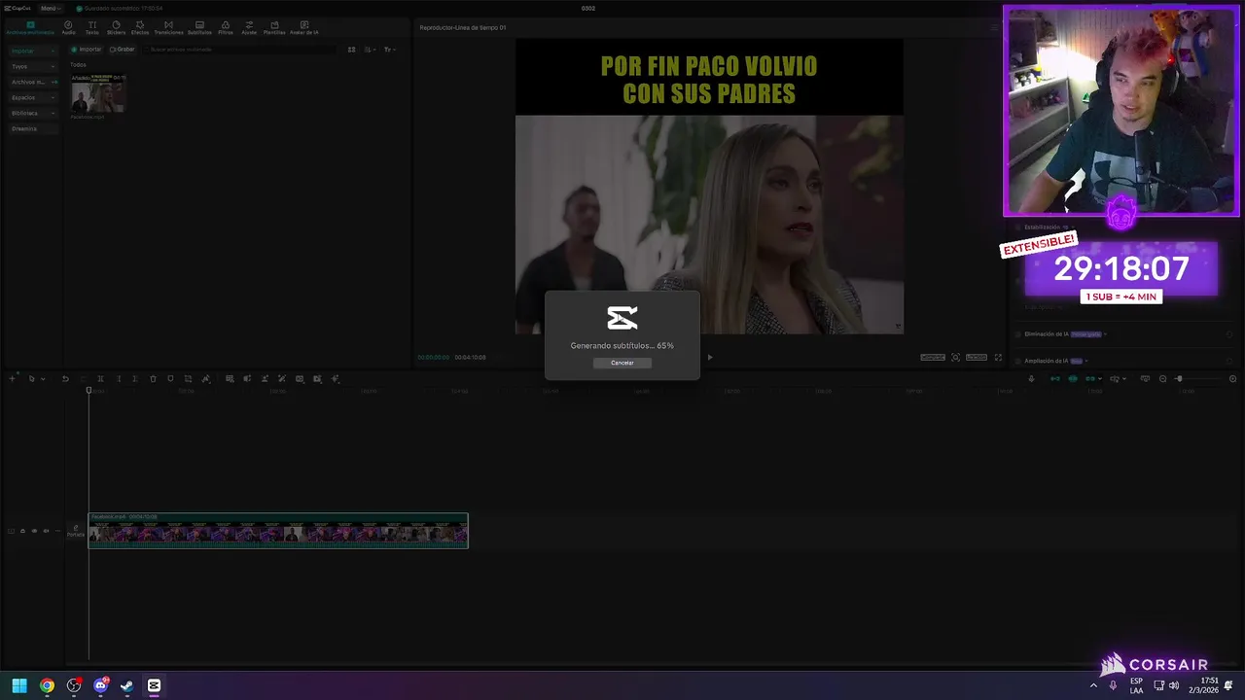
Task: Toggle lock on the main video track
Action: coord(22,531)
